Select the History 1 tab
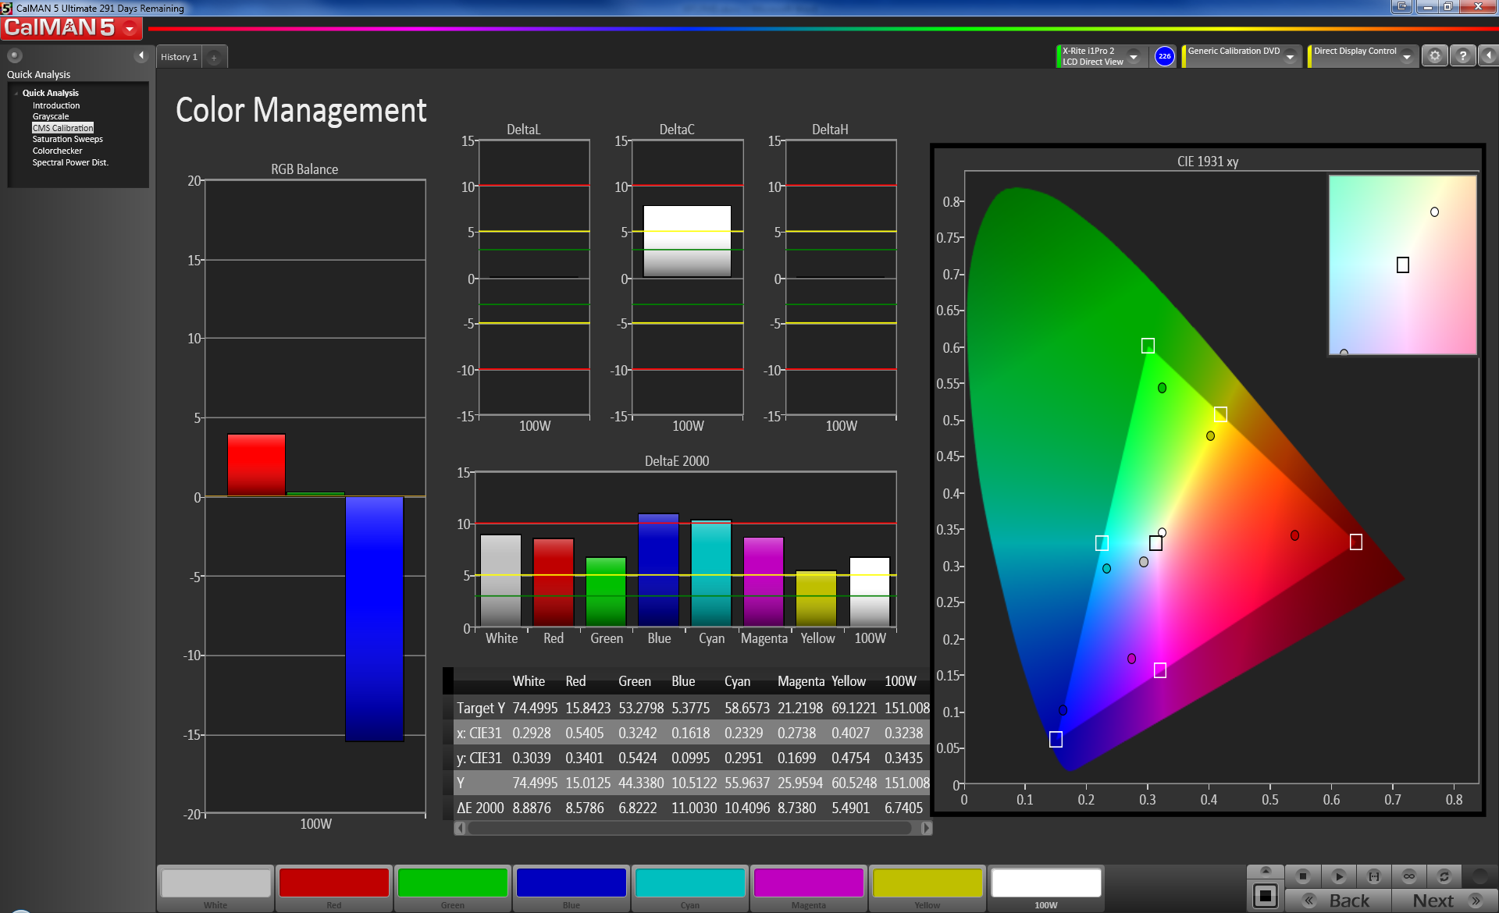 tap(179, 57)
